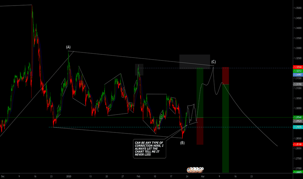Select the red 1.32044 price label
This screenshot has height=179, width=303.
coord(298,67)
